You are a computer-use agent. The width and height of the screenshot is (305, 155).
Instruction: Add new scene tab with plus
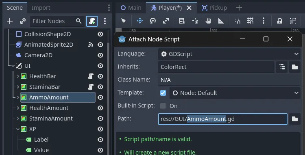click(239, 8)
